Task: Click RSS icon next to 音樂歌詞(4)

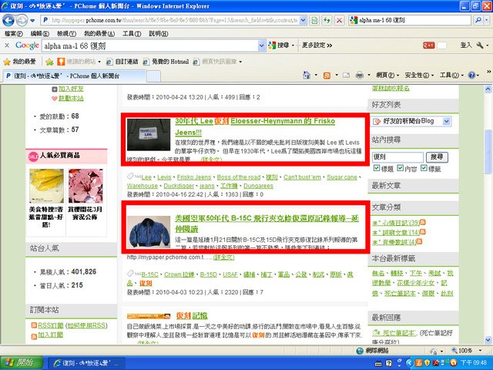Action: coord(419,241)
